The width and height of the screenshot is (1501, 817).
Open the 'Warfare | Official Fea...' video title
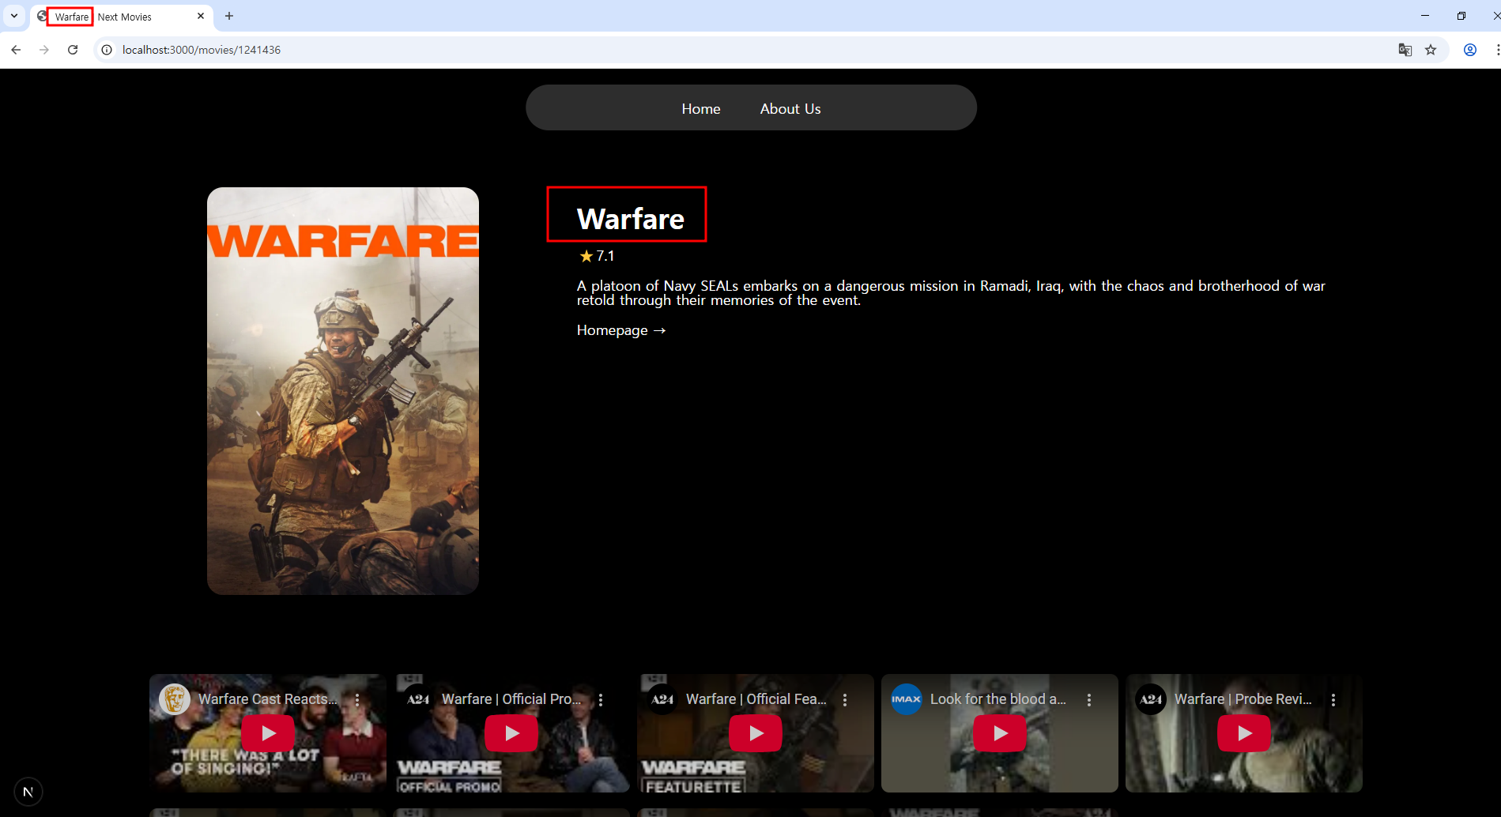point(756,699)
